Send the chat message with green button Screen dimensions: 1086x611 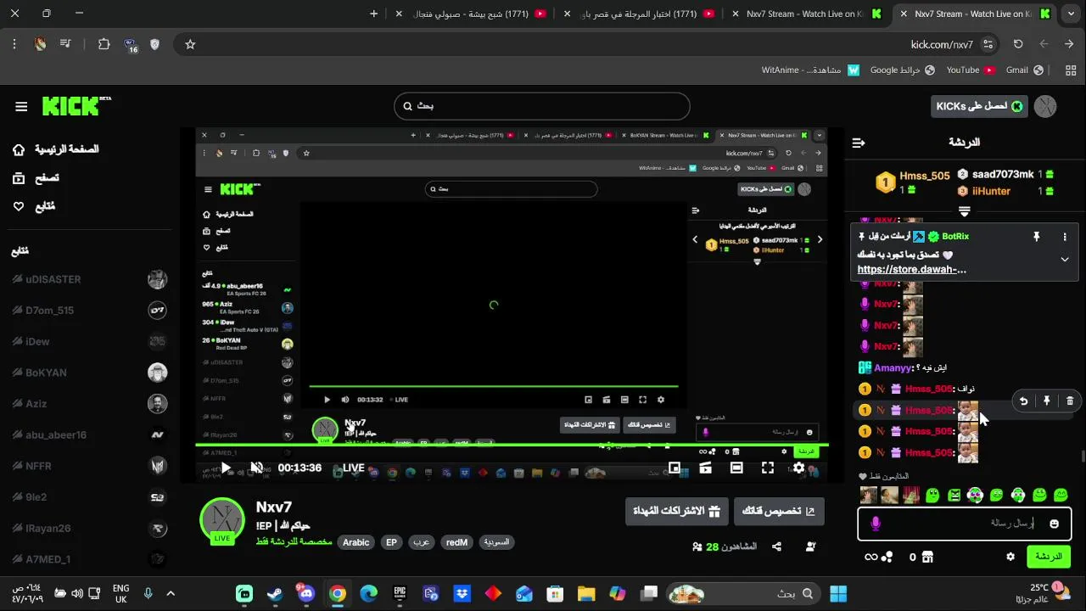pyautogui.click(x=1048, y=557)
